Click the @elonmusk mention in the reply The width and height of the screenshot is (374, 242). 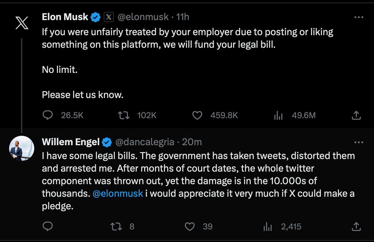tap(118, 193)
